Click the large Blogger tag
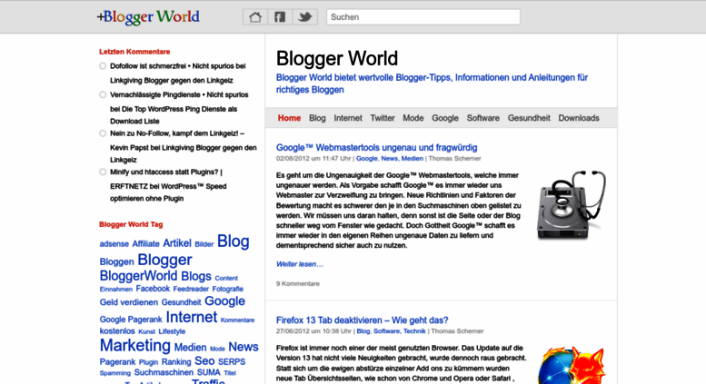The image size is (706, 384). click(x=164, y=260)
